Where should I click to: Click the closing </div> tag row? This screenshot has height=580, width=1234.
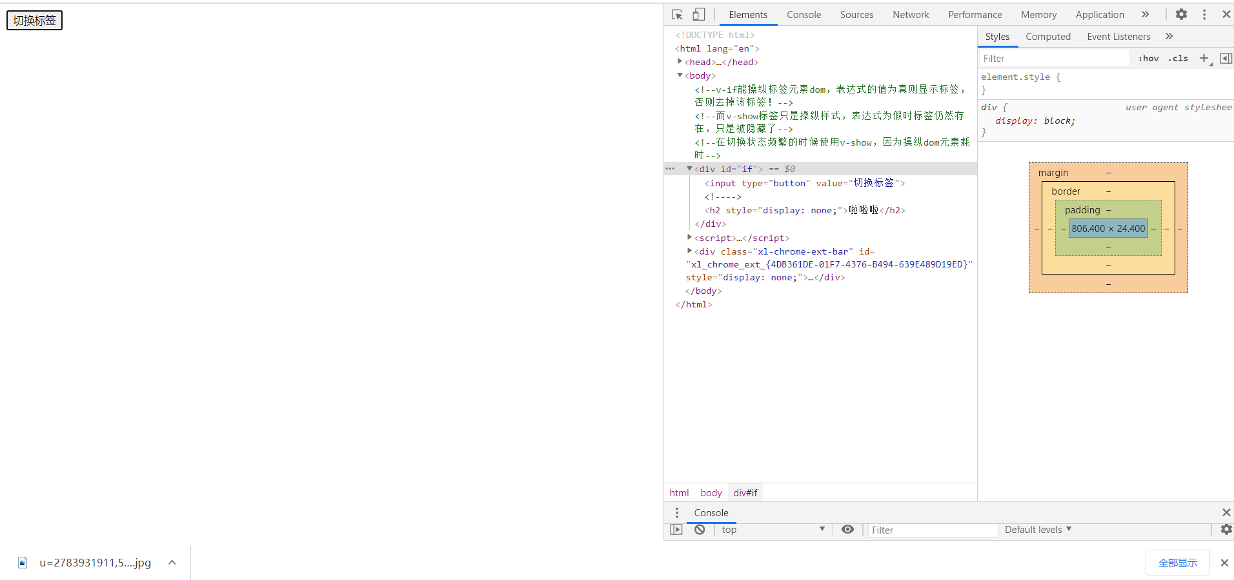[x=710, y=224]
